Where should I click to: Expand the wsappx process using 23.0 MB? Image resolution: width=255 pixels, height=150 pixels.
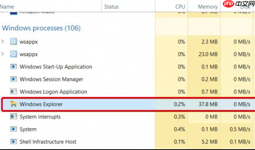[x=3, y=54]
